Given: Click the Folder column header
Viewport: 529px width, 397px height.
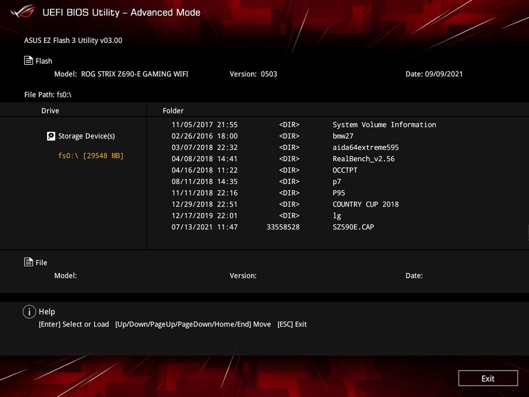Looking at the screenshot, I should [173, 111].
